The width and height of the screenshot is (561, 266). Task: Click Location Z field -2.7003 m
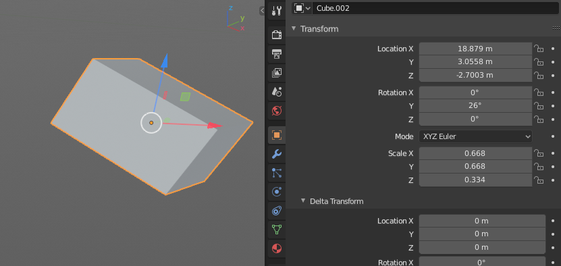(x=475, y=75)
